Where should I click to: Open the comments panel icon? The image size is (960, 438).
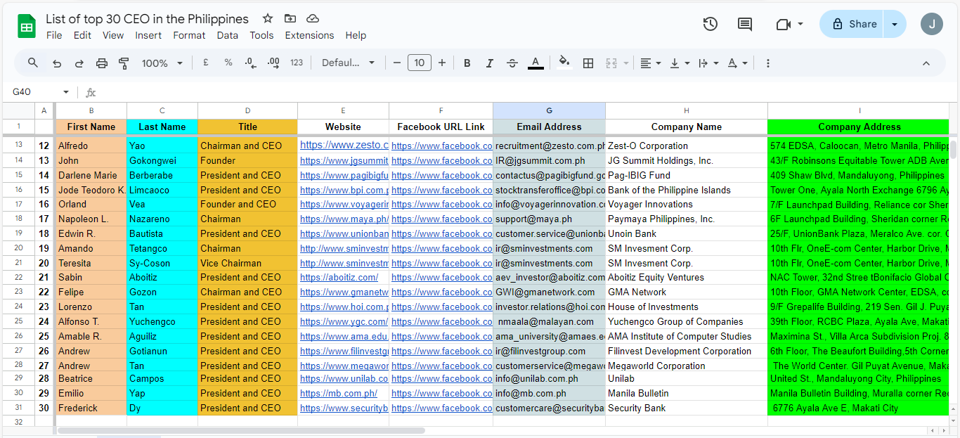coord(745,24)
